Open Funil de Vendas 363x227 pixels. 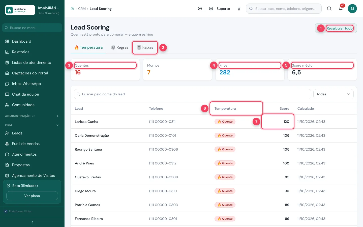pyautogui.click(x=32, y=144)
